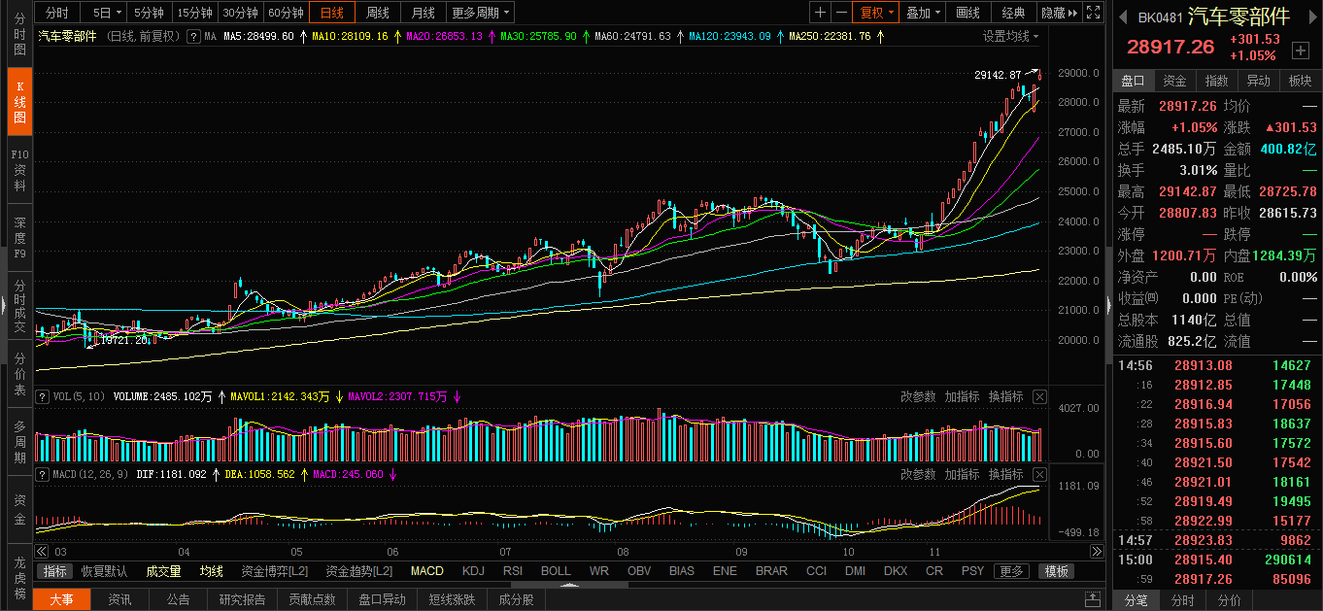Open the 复权 dropdown
The image size is (1323, 611).
point(876,13)
